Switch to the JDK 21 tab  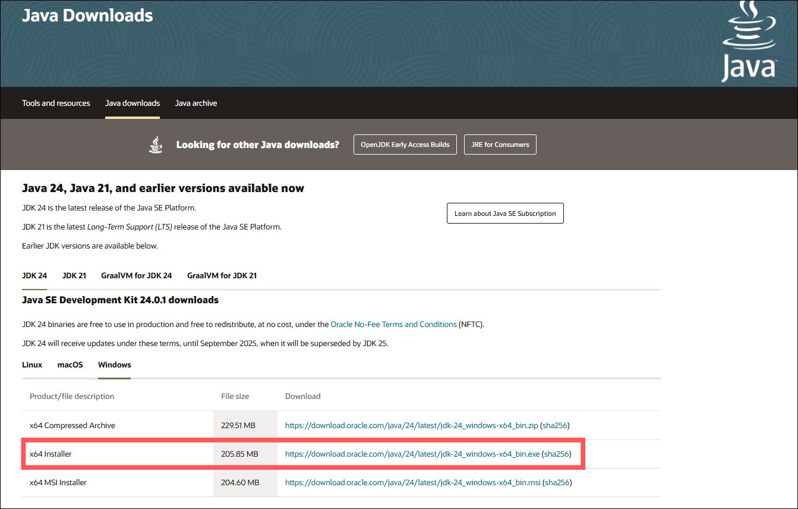pyautogui.click(x=74, y=275)
